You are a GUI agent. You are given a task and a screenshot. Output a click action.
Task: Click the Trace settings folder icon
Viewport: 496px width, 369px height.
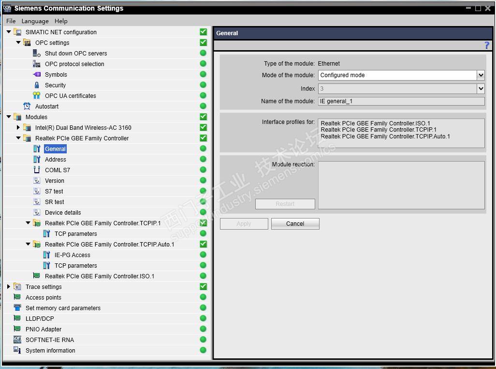click(17, 287)
